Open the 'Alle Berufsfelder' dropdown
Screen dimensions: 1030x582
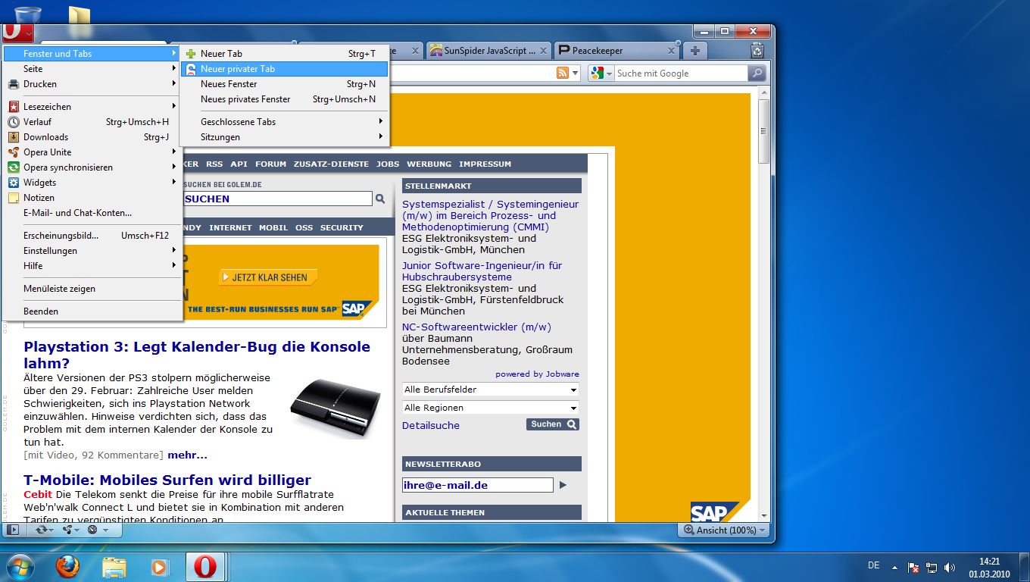tap(491, 390)
